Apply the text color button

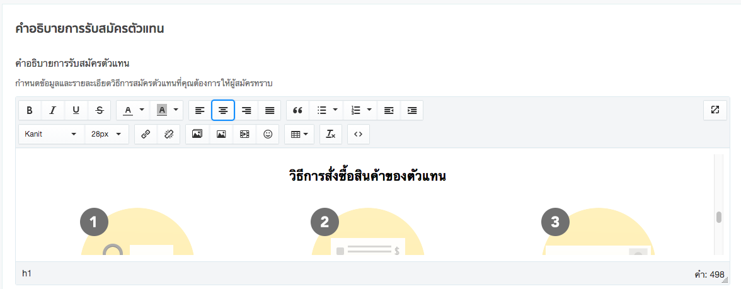(128, 111)
